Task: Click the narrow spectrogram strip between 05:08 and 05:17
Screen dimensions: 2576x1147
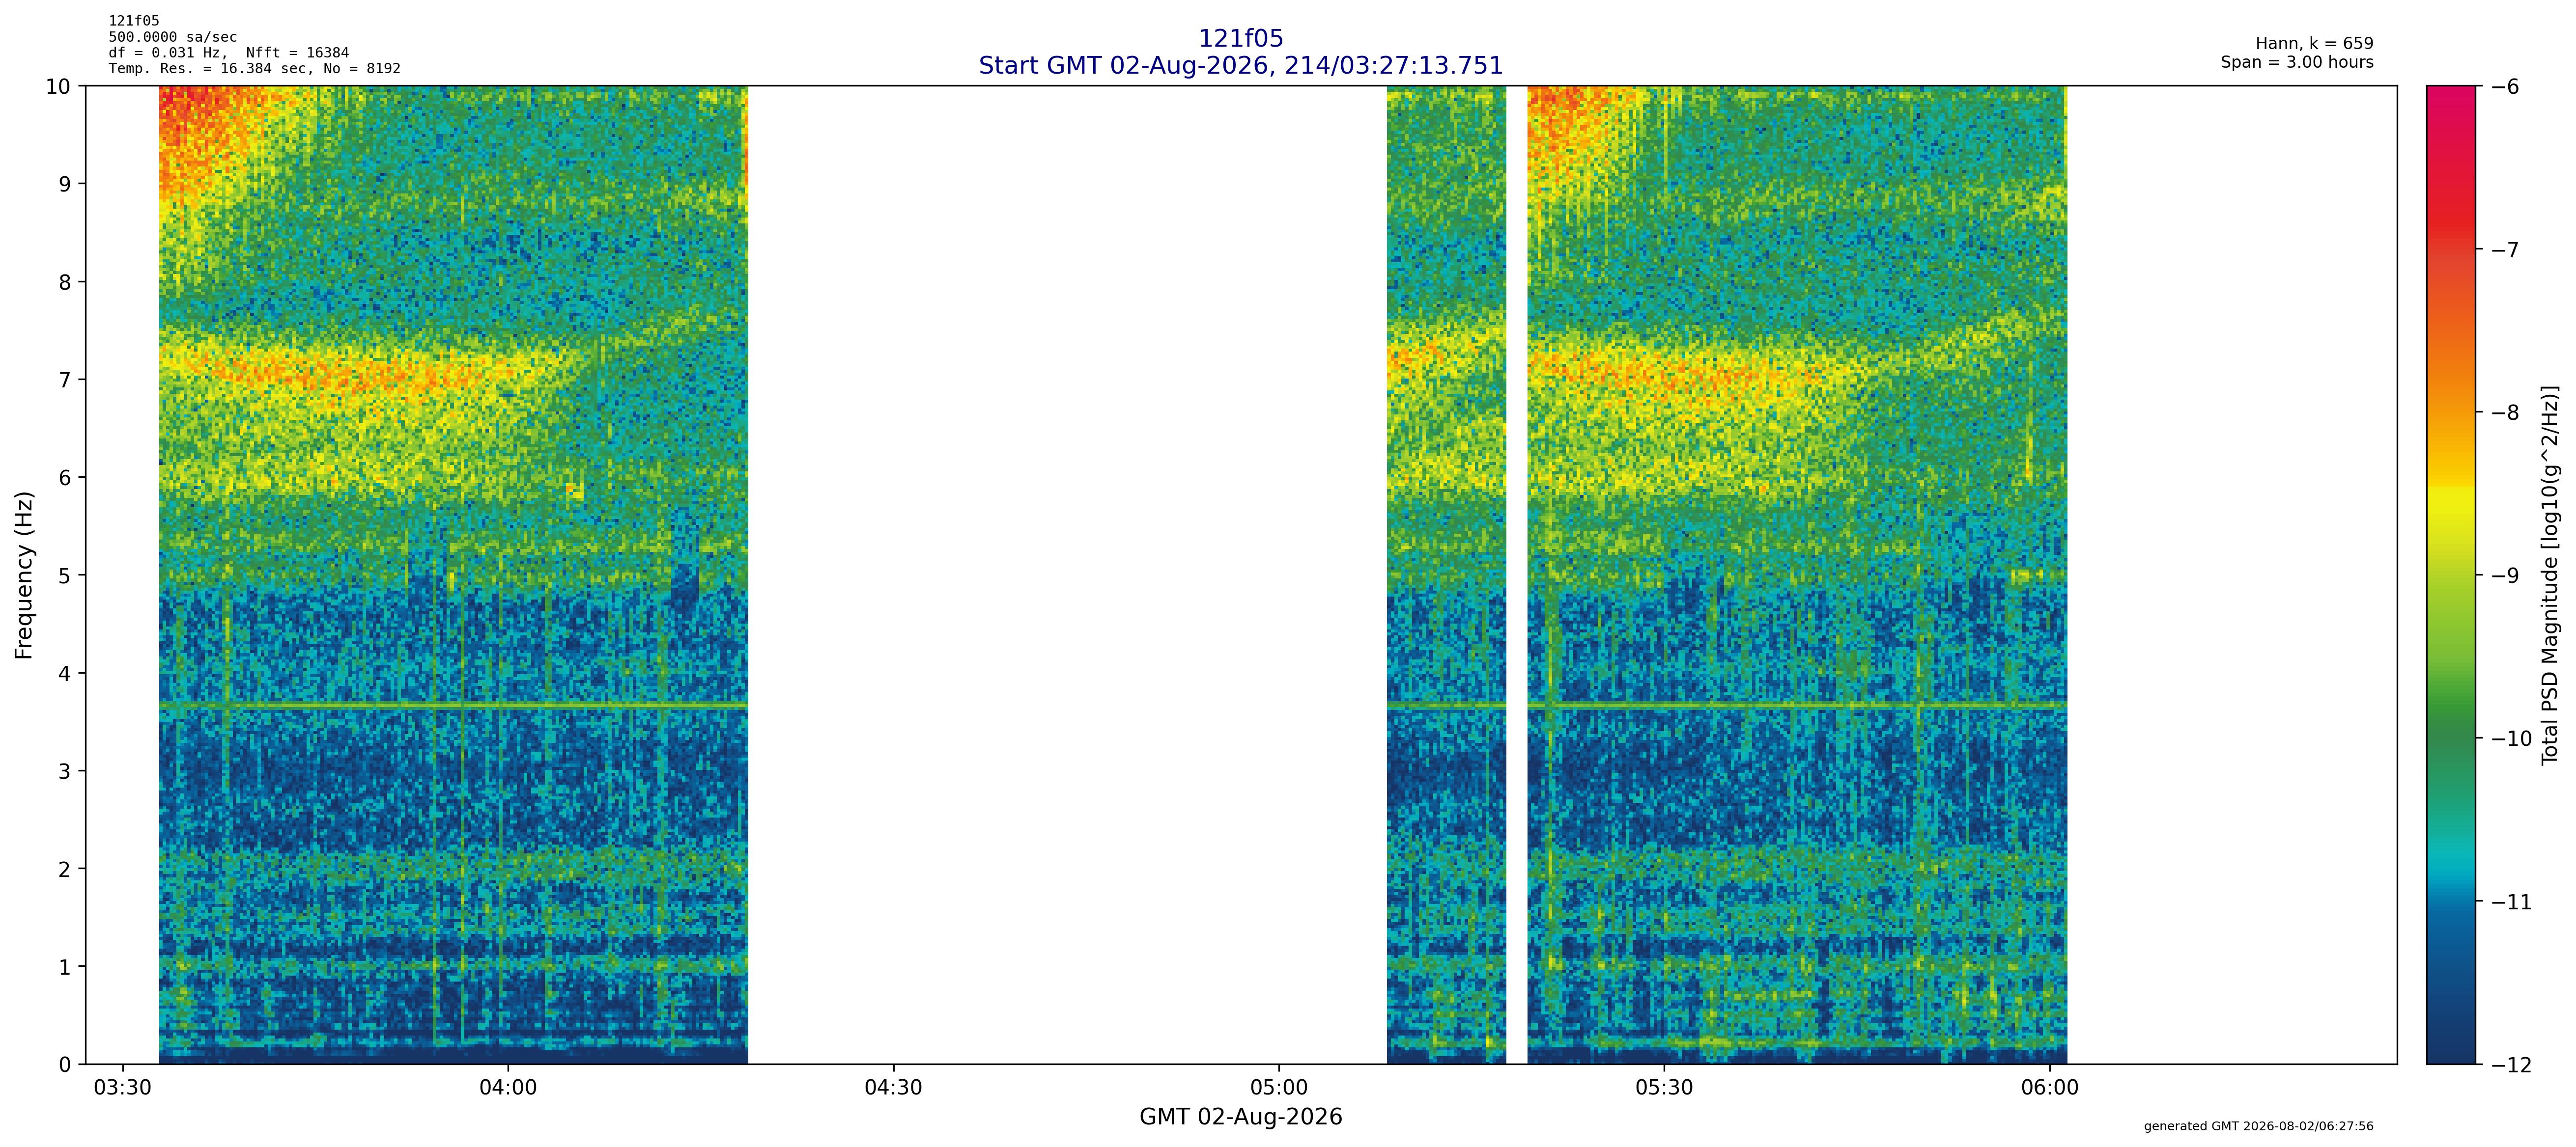Action: click(x=1446, y=574)
